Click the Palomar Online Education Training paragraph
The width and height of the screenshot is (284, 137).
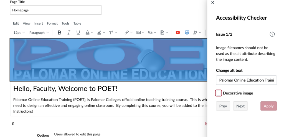click(x=110, y=106)
